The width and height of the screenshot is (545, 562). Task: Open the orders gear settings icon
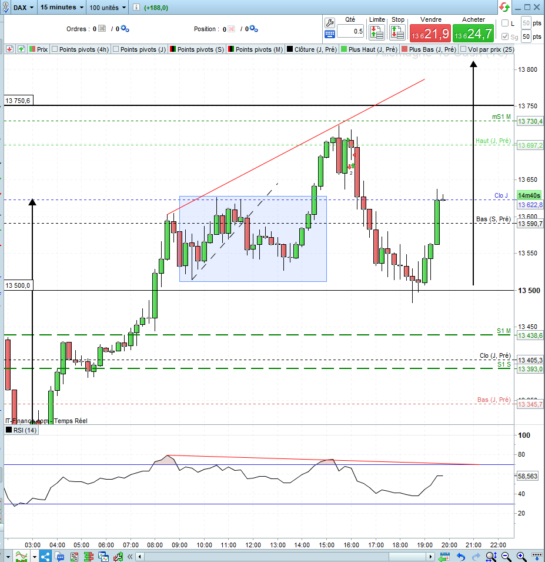pos(125,29)
